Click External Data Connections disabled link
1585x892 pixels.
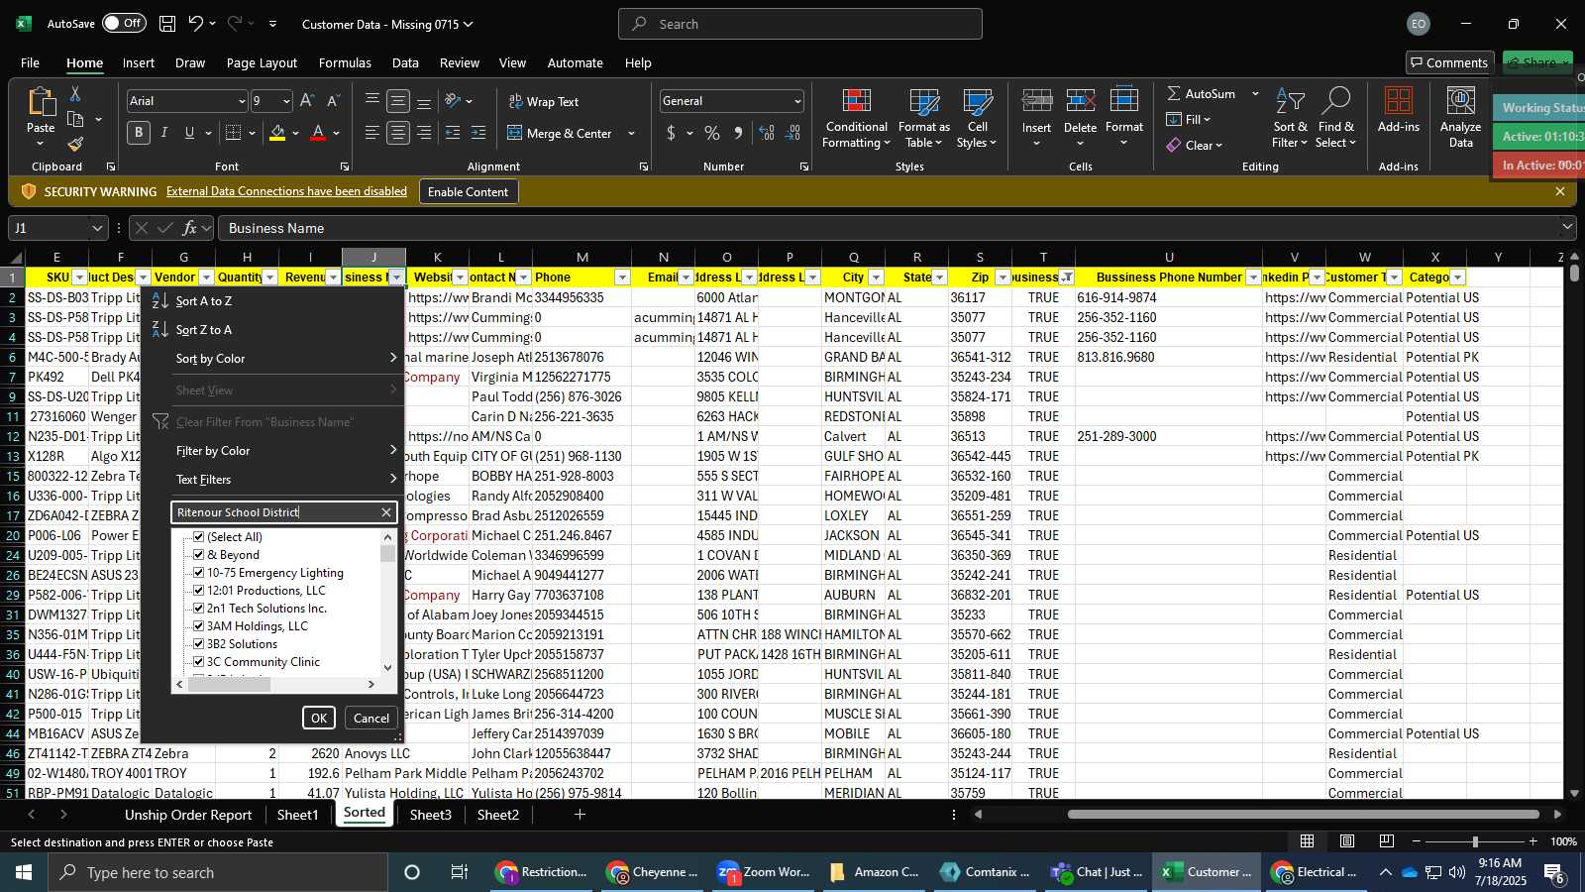click(286, 191)
